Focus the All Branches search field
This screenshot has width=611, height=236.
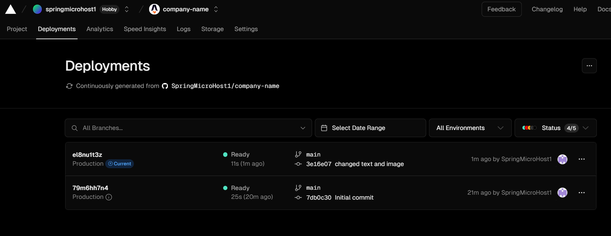point(188,128)
